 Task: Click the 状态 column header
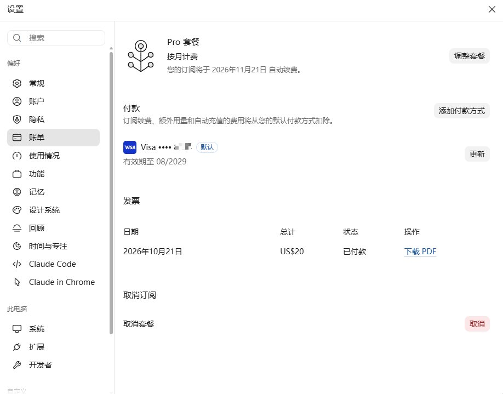click(x=351, y=232)
